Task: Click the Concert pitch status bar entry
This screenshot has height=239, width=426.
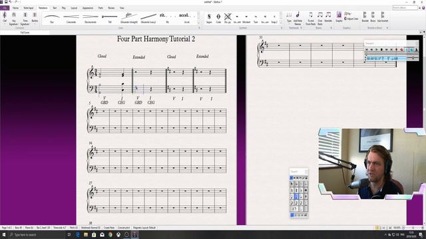Action: tap(124, 228)
